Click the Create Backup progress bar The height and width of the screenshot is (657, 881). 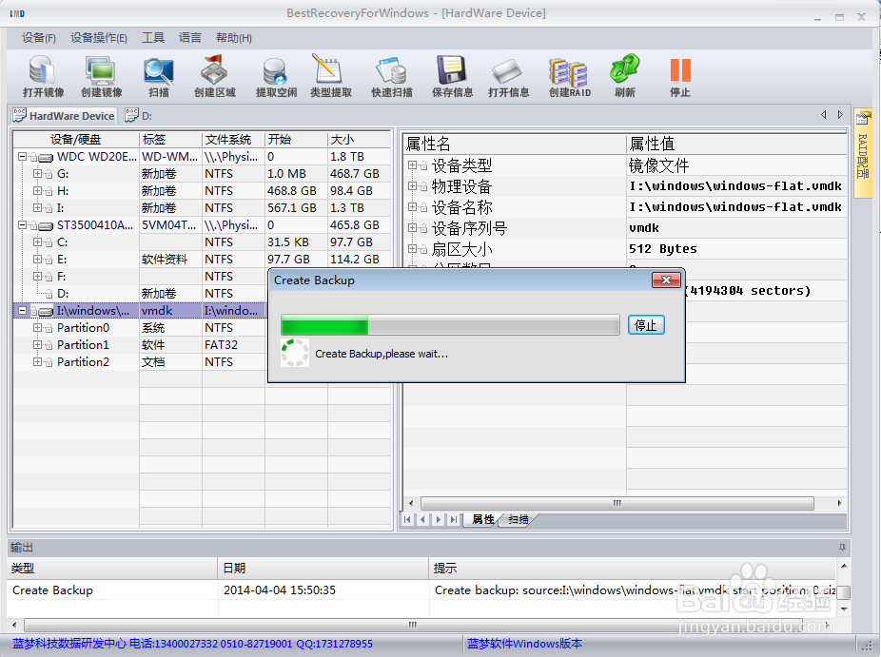tap(450, 325)
